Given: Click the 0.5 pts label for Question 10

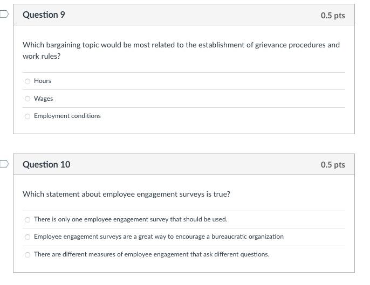Looking at the screenshot, I should point(333,164).
